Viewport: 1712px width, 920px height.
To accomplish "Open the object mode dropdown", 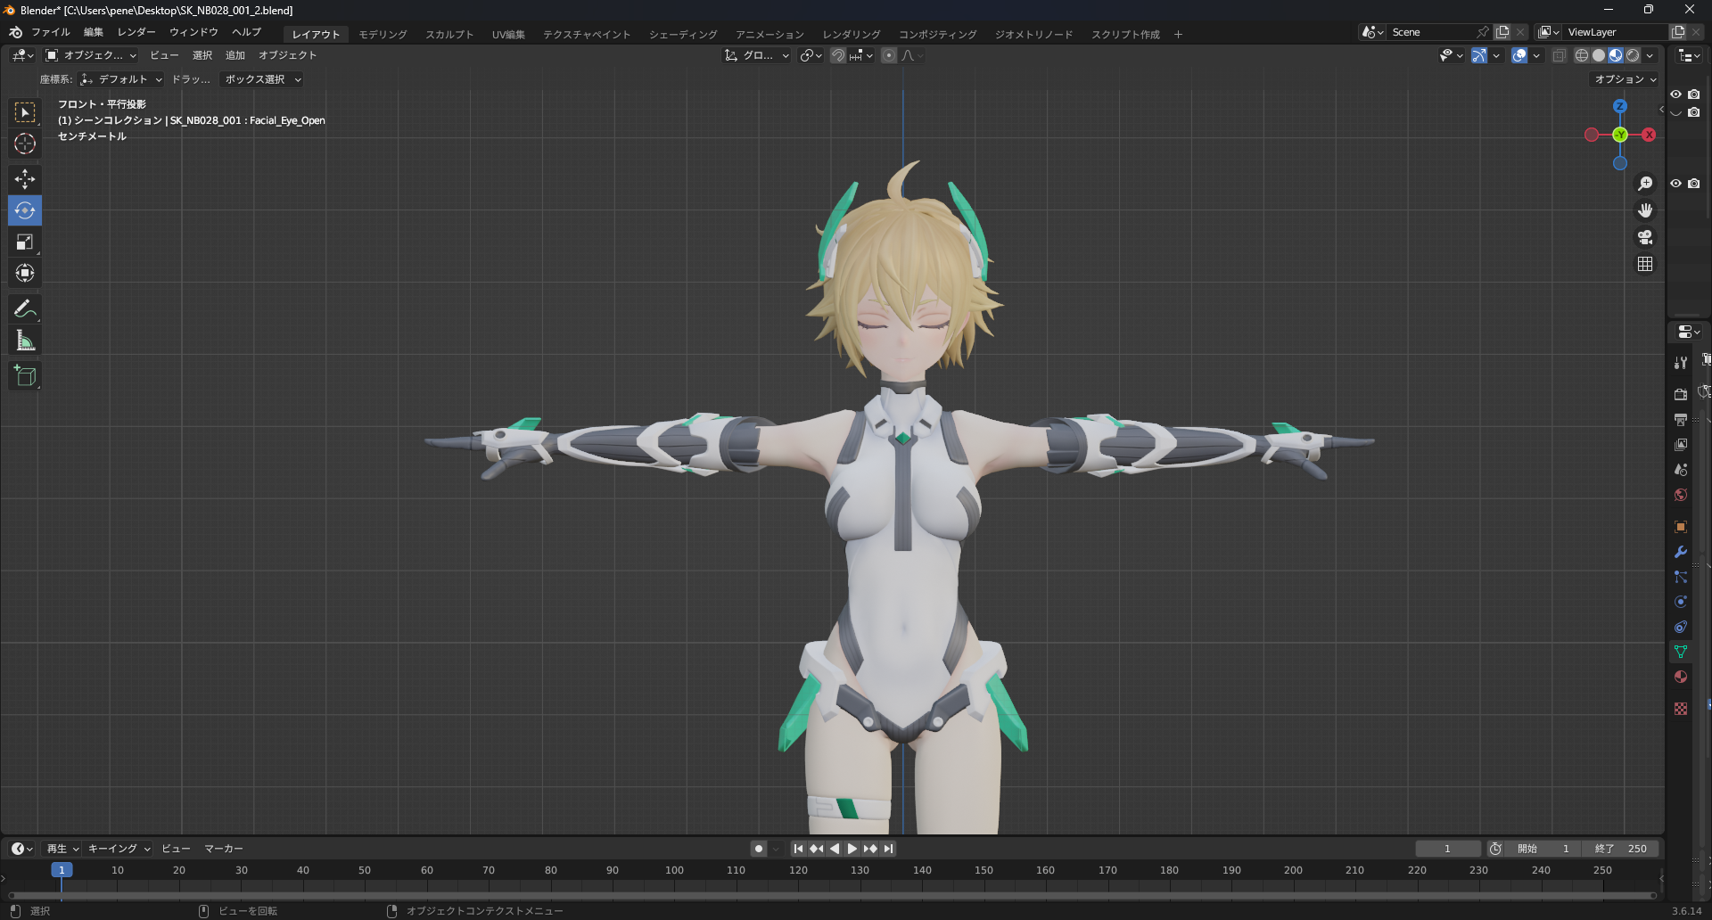I will [91, 55].
